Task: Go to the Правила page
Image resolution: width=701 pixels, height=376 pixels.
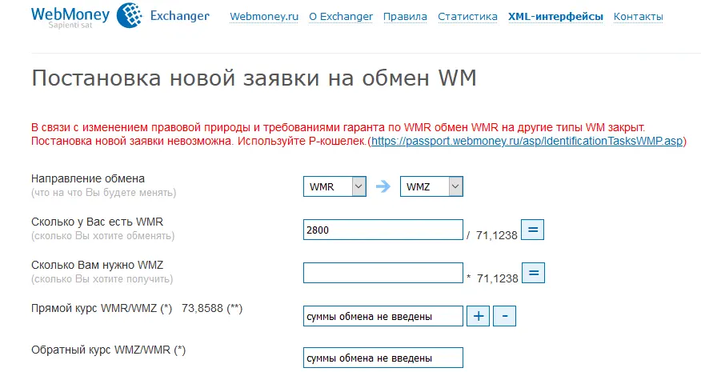Action: [x=405, y=17]
